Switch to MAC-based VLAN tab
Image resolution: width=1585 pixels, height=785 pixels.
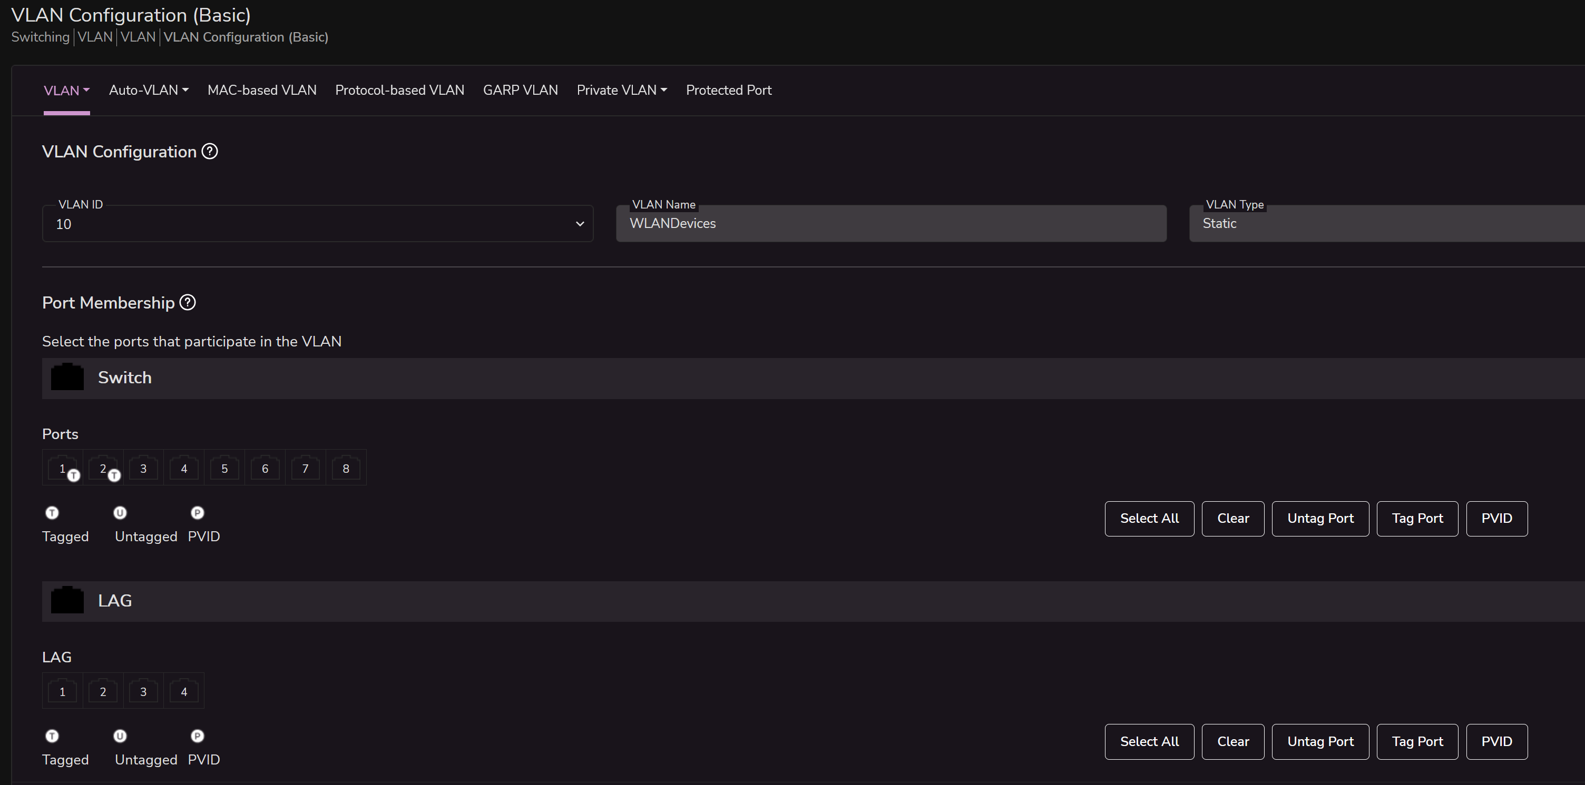[x=262, y=91]
